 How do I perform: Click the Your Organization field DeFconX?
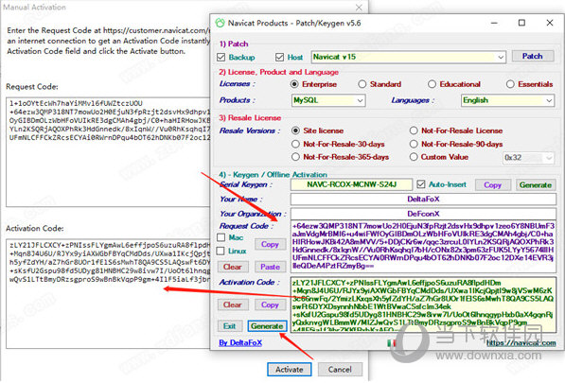click(423, 214)
